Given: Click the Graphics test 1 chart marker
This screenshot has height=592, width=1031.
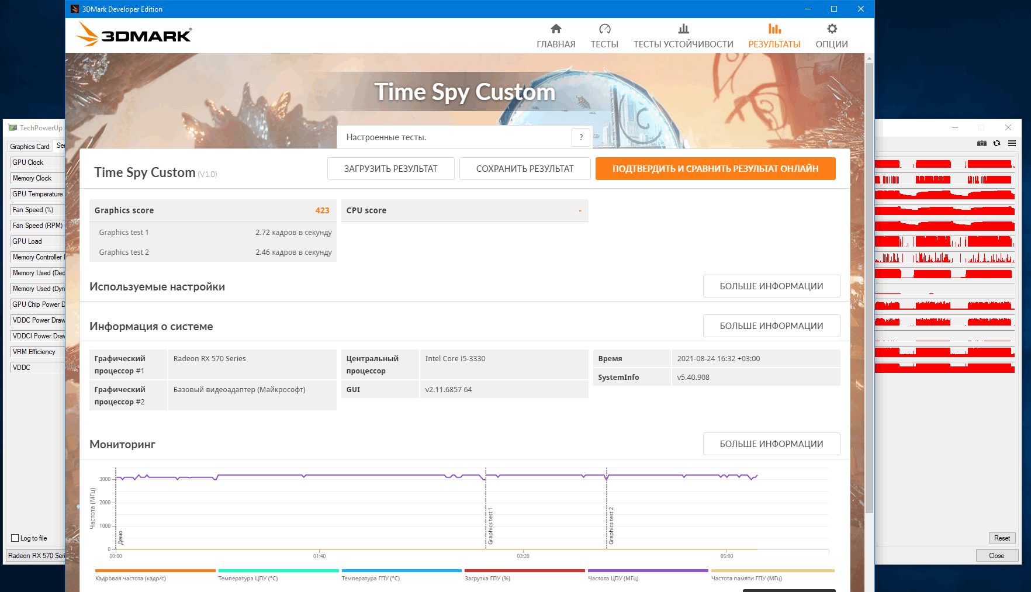Looking at the screenshot, I should (x=490, y=526).
